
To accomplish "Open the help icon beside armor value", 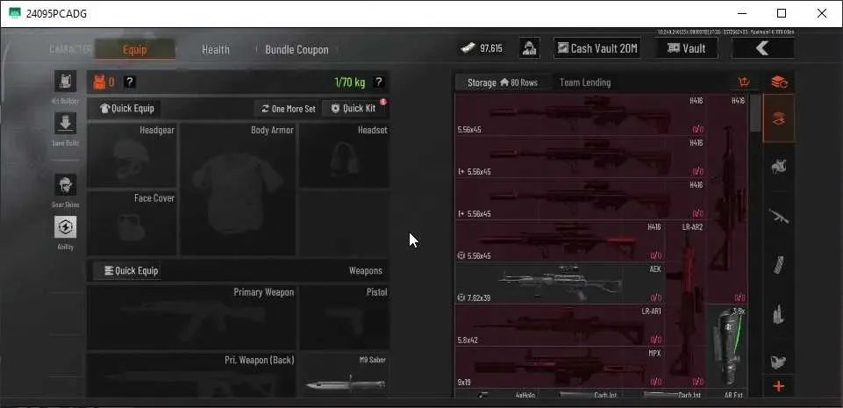I will point(130,82).
